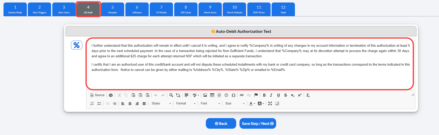Screen dimensions: 439x135
Task: Go to step 5 Receipts tab
Action: [x=113, y=9]
